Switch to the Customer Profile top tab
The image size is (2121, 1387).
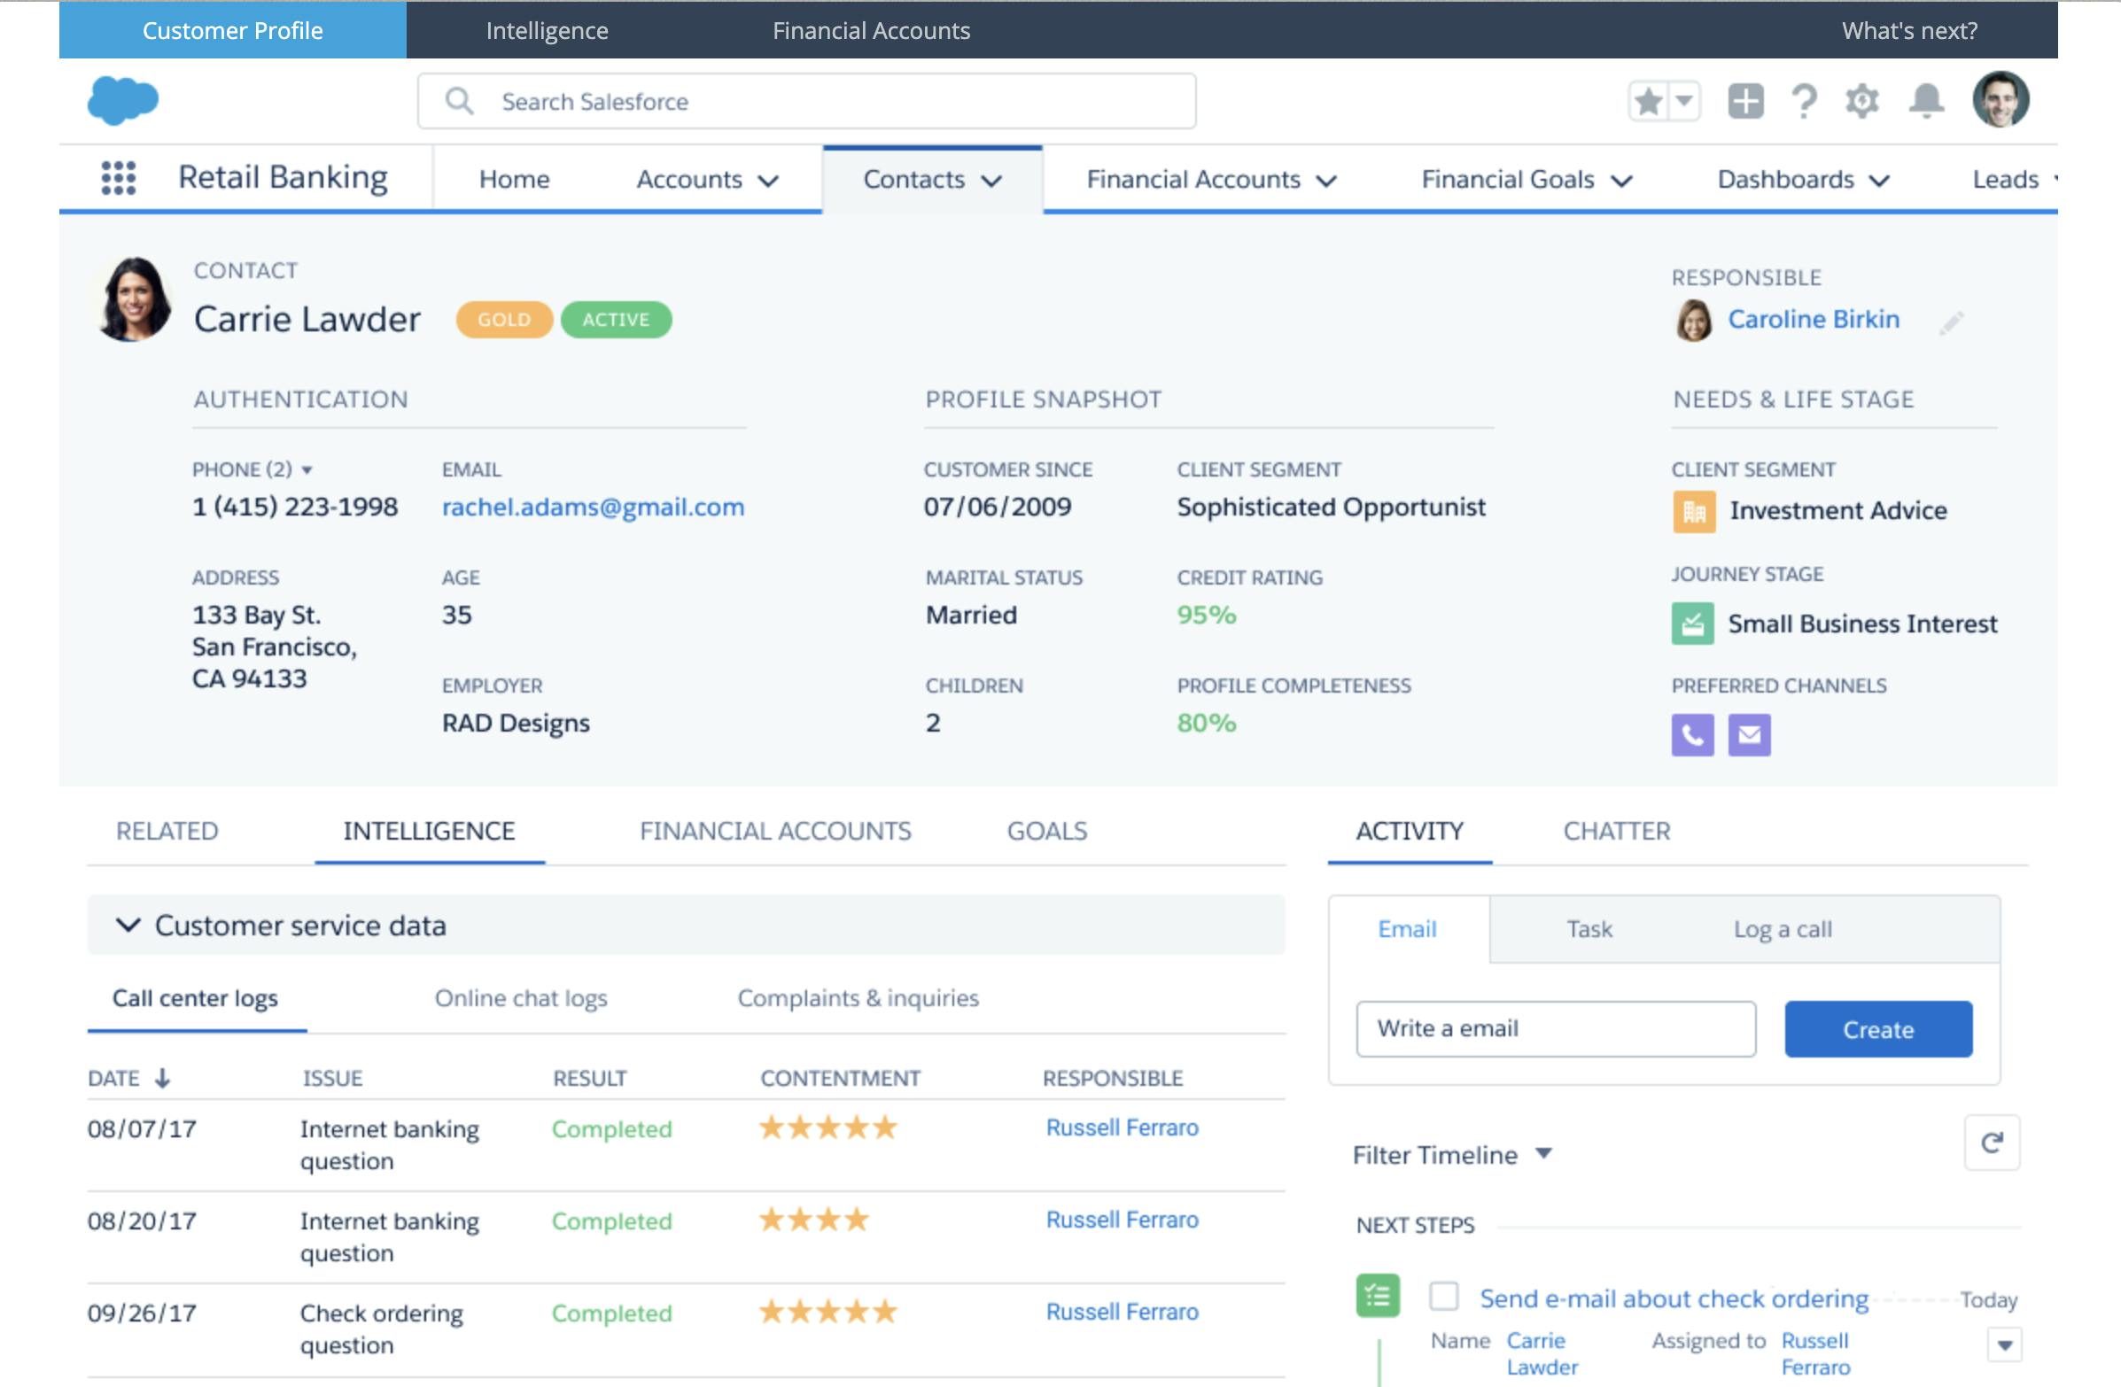coord(233,30)
